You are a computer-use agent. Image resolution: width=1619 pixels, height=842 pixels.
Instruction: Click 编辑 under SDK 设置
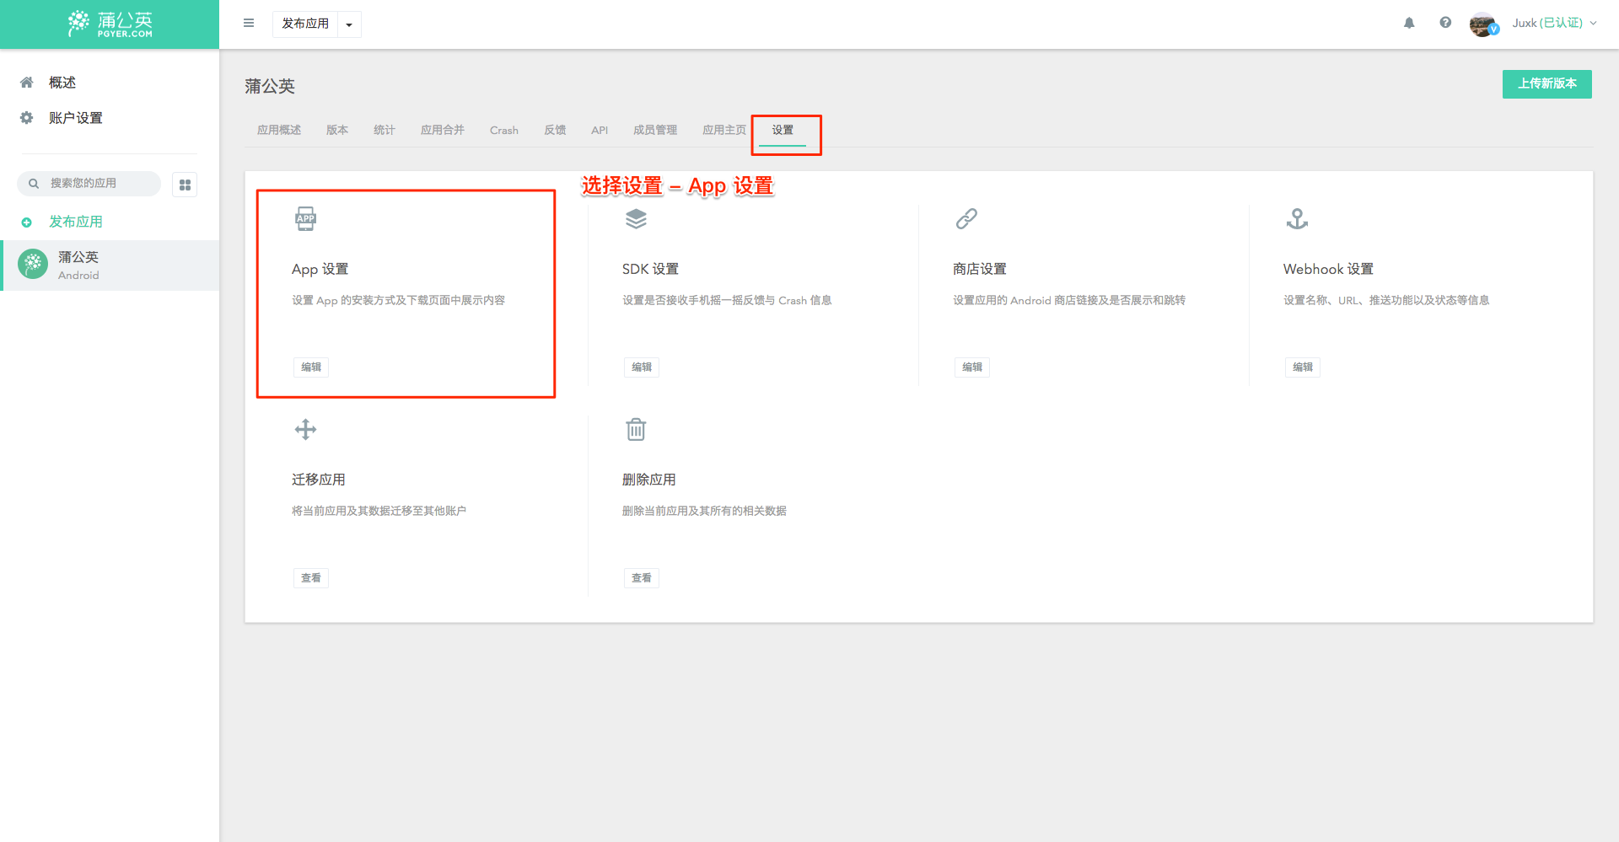[x=642, y=367]
